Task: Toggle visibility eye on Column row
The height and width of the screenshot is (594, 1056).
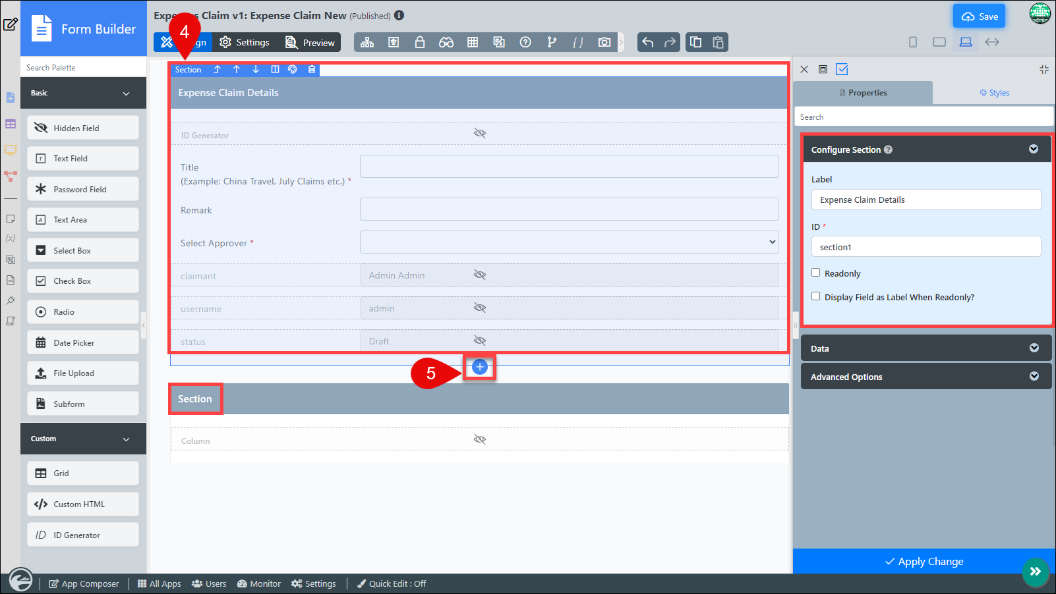Action: click(480, 439)
